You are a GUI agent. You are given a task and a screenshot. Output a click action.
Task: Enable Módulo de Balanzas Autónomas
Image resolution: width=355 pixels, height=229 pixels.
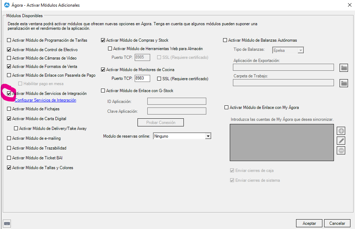click(x=225, y=40)
